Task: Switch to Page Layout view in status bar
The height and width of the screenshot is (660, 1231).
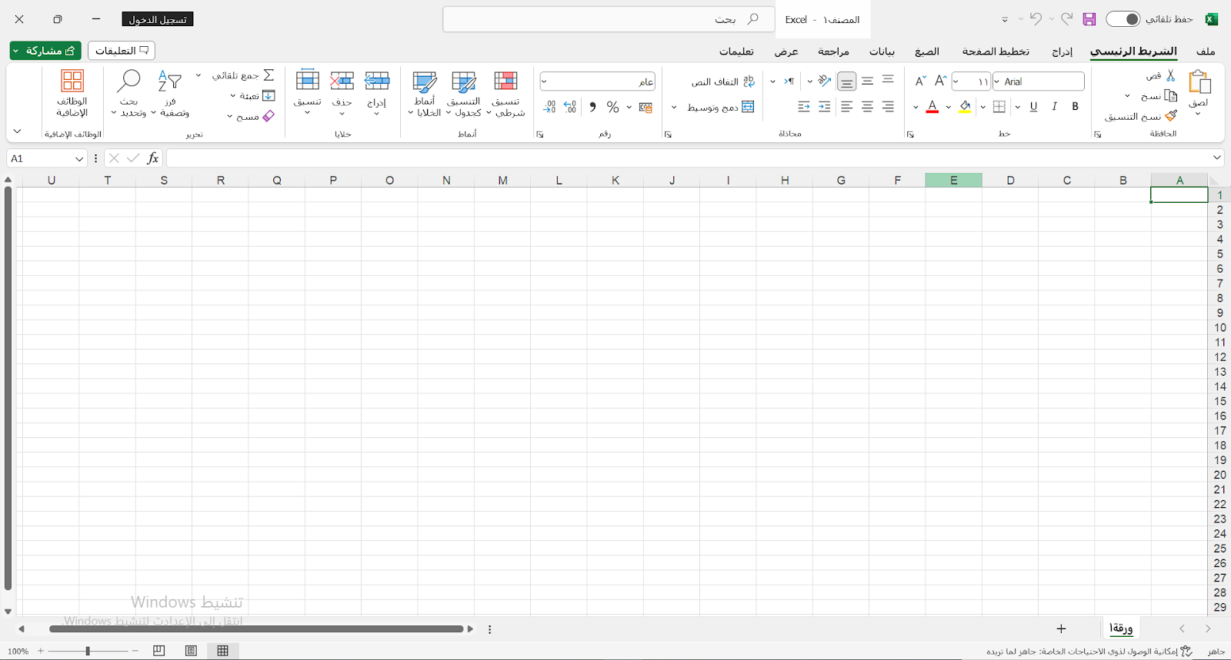Action: pyautogui.click(x=191, y=651)
